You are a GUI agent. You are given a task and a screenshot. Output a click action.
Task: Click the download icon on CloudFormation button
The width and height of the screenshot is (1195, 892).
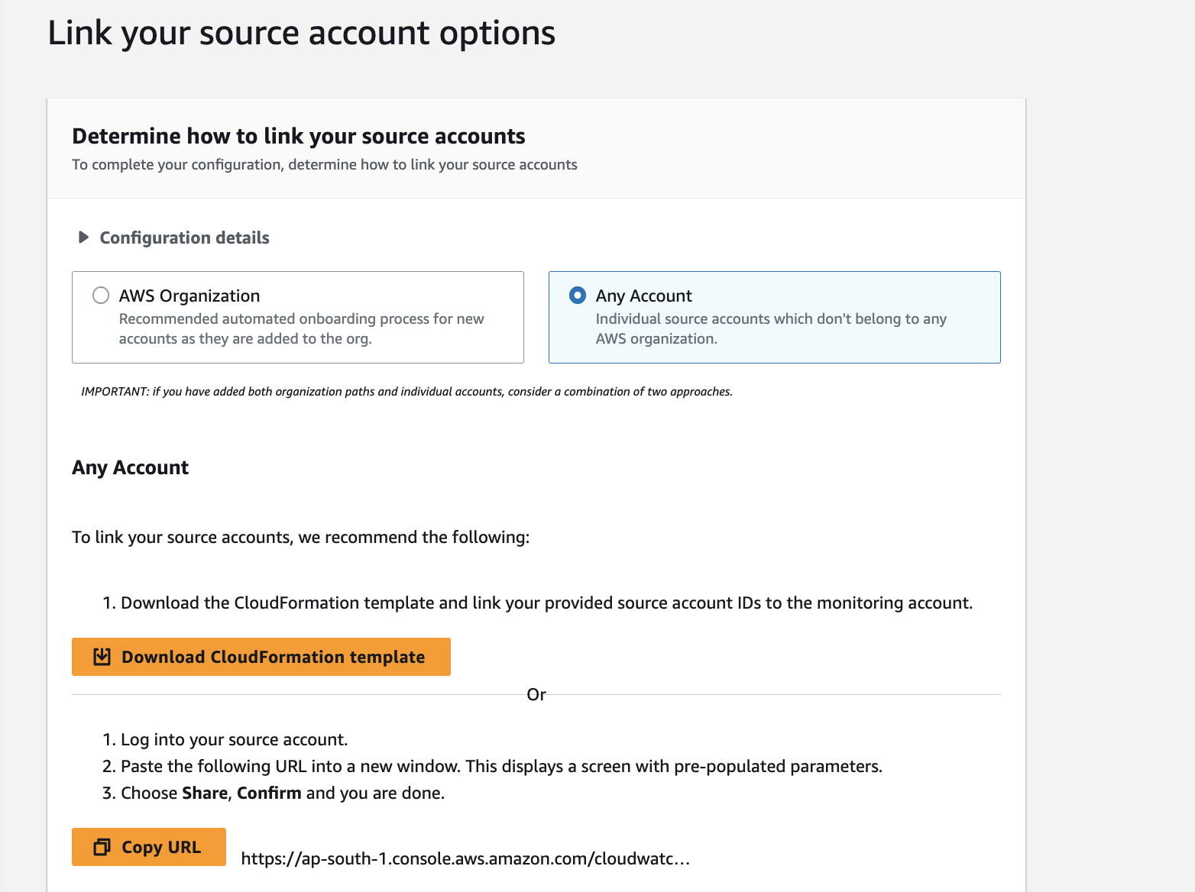(102, 657)
